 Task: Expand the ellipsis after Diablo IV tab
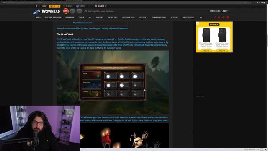110,6
